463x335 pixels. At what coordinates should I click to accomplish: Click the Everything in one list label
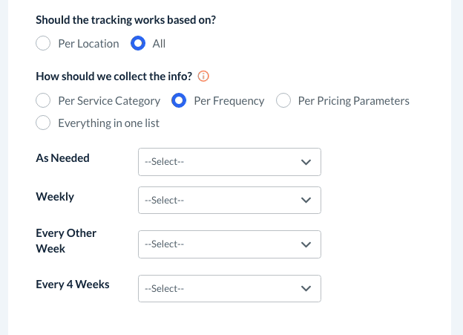click(108, 123)
